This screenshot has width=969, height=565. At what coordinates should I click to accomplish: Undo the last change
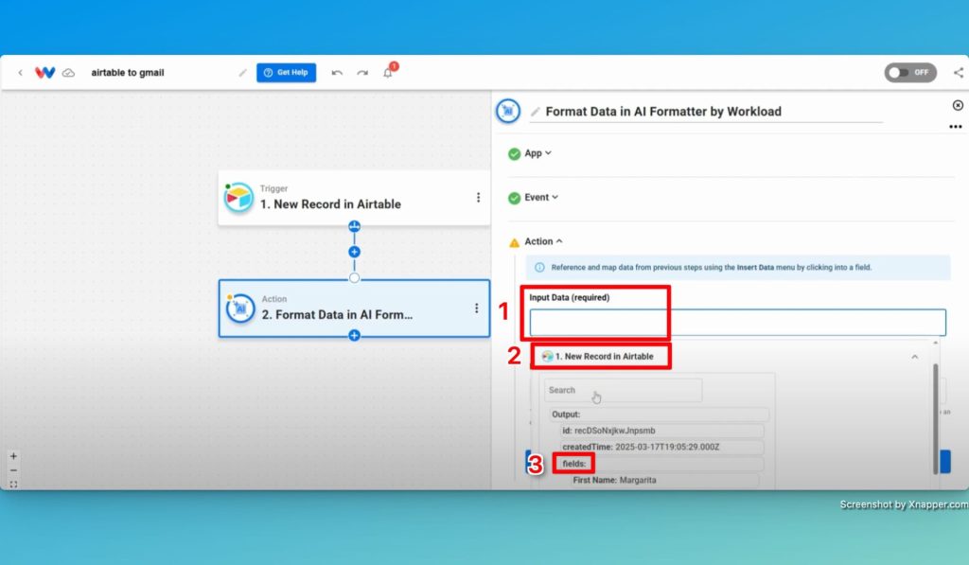337,73
